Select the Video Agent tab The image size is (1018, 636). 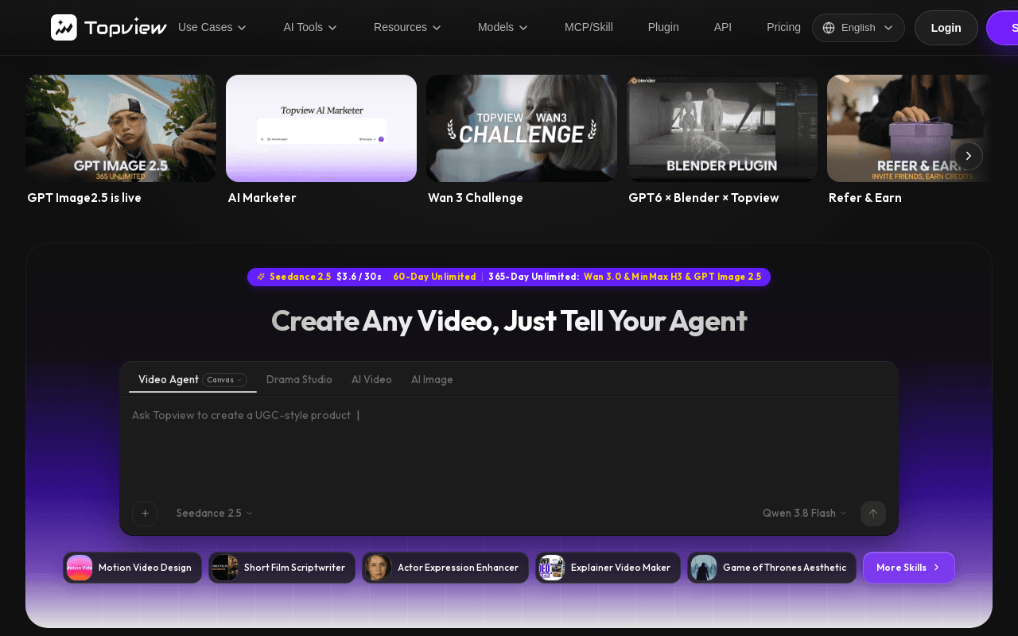click(x=169, y=380)
